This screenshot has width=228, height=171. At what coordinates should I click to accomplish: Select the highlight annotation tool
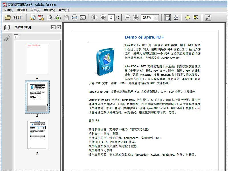pos(196,17)
